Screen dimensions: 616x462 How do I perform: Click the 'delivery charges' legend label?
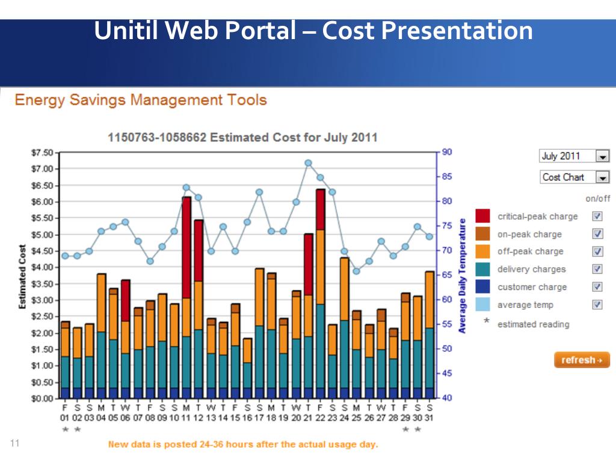point(532,269)
